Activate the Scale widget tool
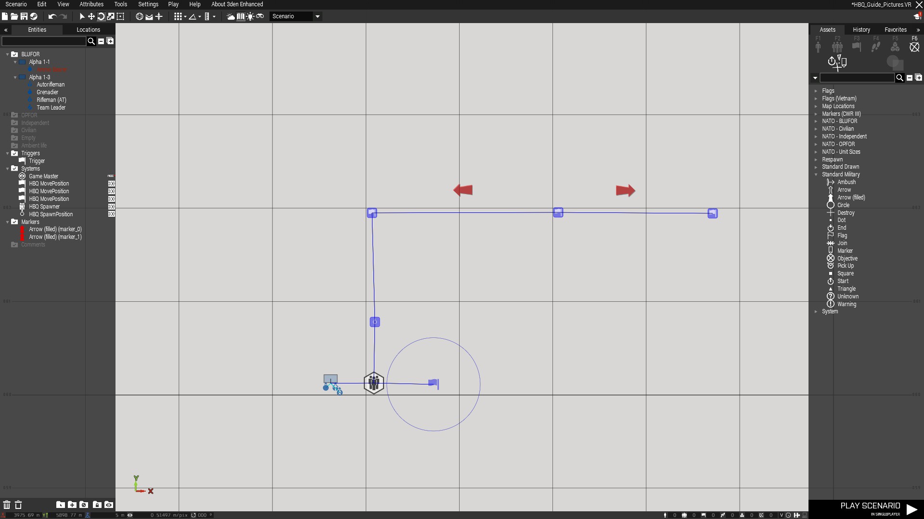Image resolution: width=924 pixels, height=519 pixels. tap(111, 16)
